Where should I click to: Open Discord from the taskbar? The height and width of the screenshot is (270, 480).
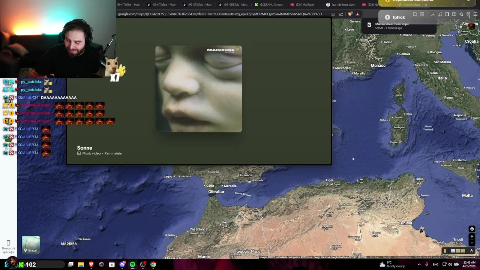(x=122, y=265)
